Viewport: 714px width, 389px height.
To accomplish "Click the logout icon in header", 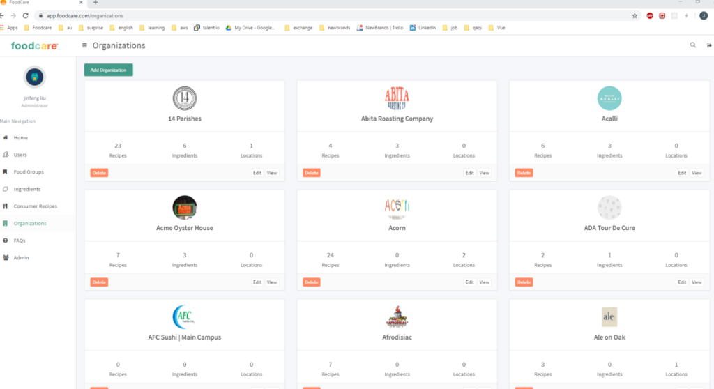I will tap(709, 45).
